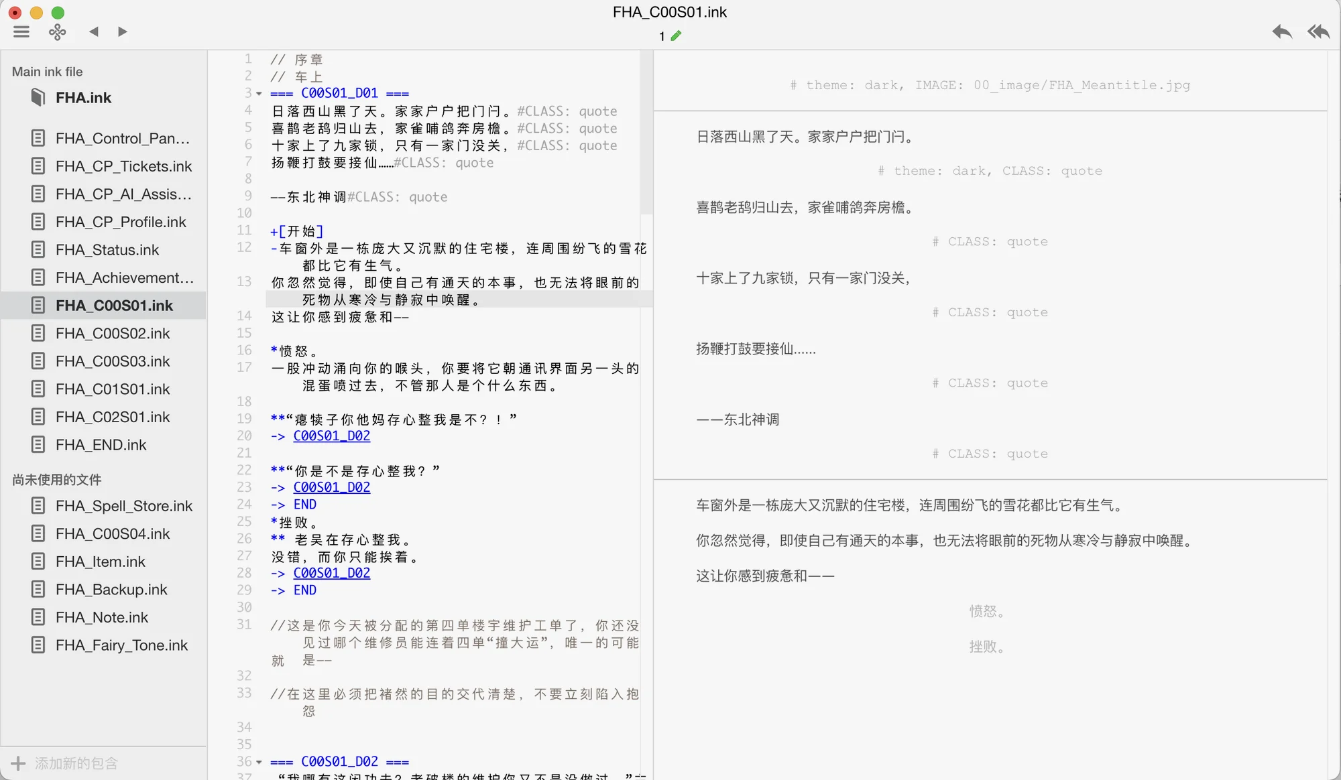Click the FHA_C01S01.ink document icon
1341x780 pixels.
tap(38, 389)
